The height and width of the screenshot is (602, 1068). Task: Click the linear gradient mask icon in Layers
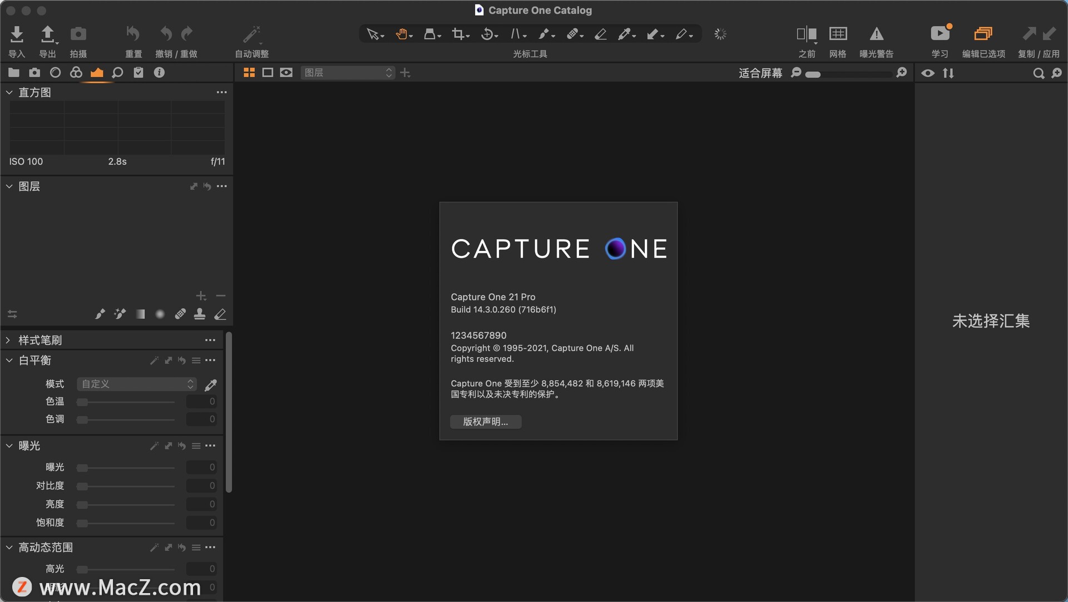pos(140,314)
